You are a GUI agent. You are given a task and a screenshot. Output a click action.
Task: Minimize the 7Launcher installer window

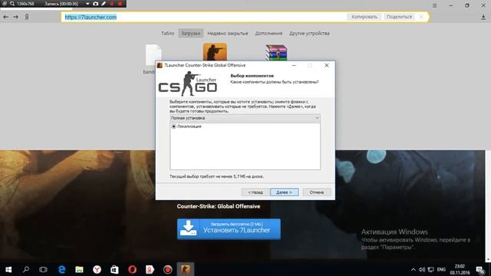(294, 65)
